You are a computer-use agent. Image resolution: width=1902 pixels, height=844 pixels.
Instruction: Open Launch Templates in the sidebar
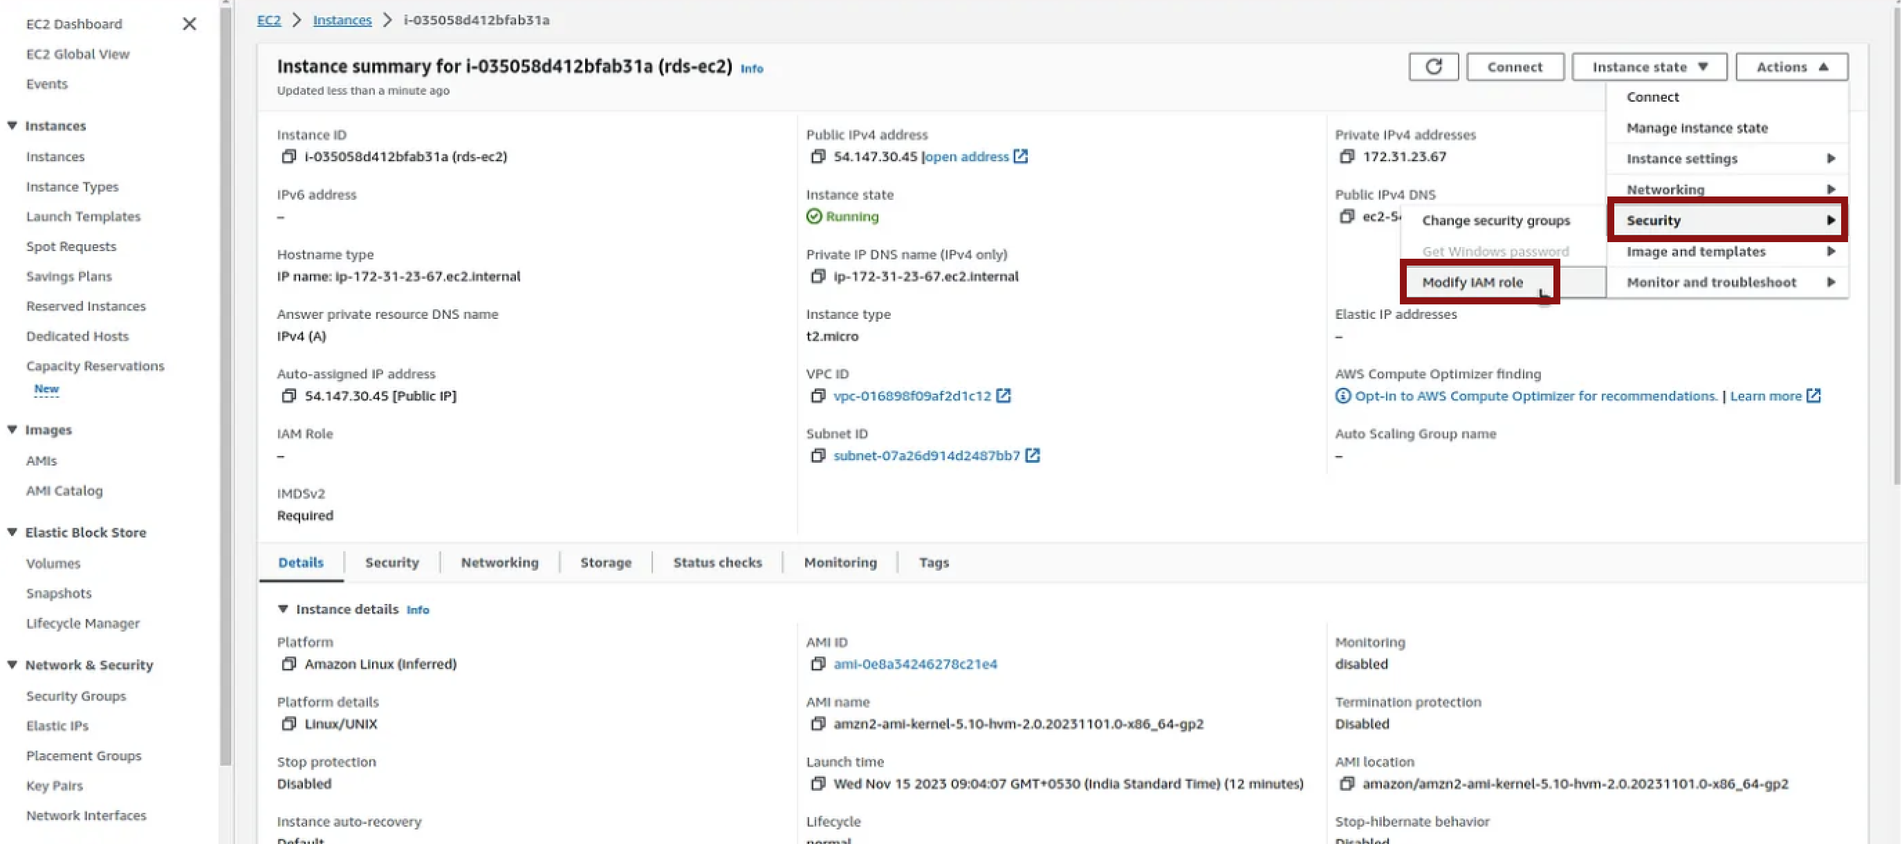(83, 217)
